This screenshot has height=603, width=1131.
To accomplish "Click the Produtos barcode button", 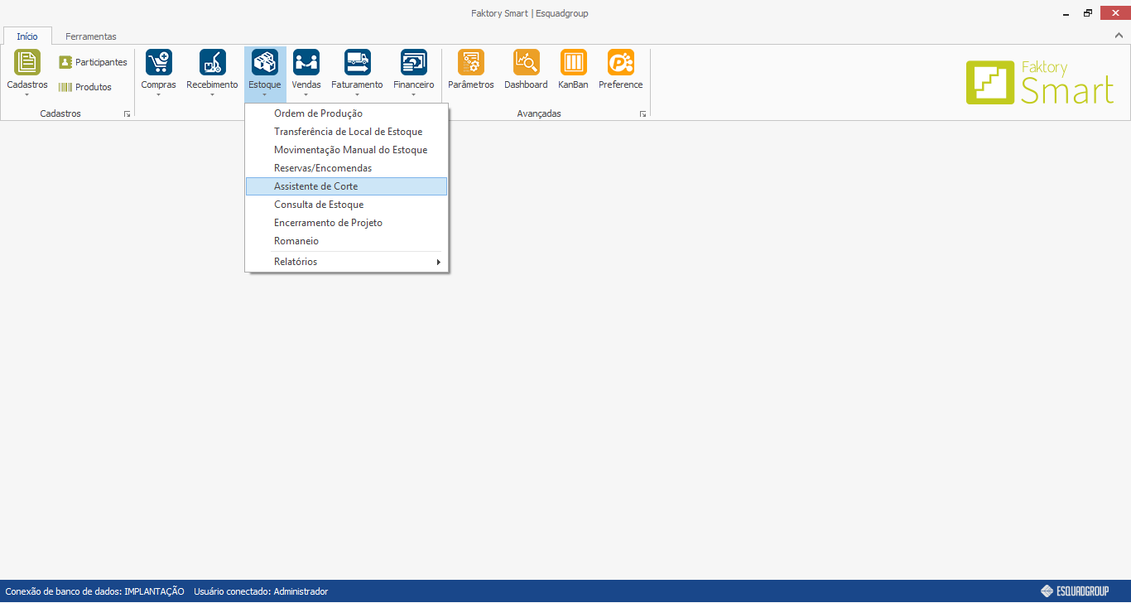I will coord(84,87).
